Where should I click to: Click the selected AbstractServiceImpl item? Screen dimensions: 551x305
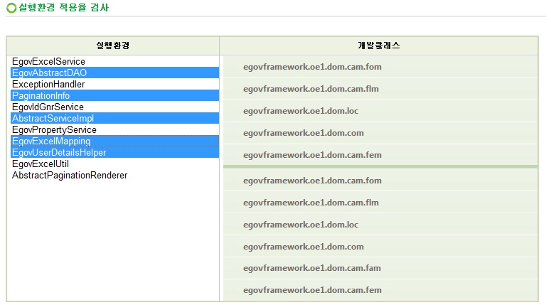(x=53, y=119)
